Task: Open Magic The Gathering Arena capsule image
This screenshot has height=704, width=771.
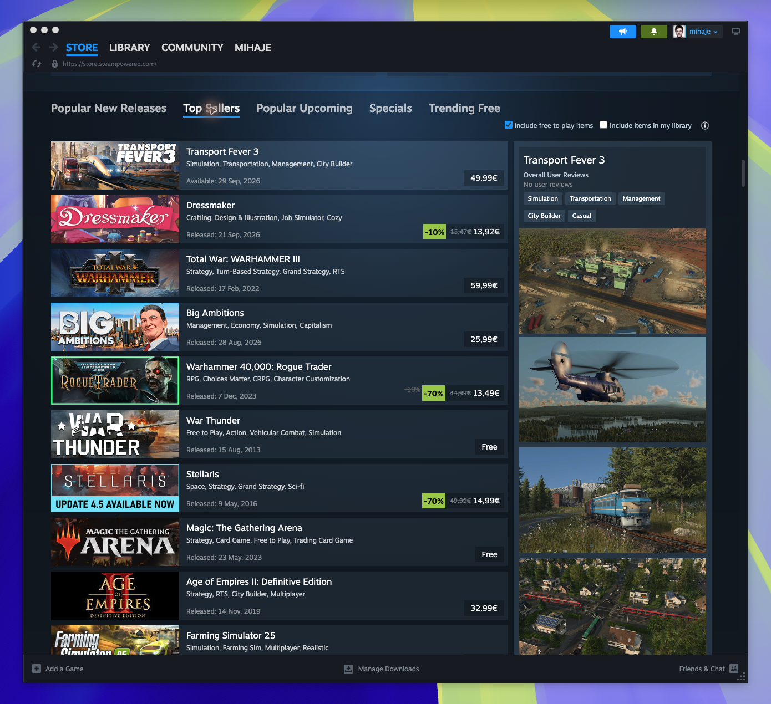Action: click(115, 542)
